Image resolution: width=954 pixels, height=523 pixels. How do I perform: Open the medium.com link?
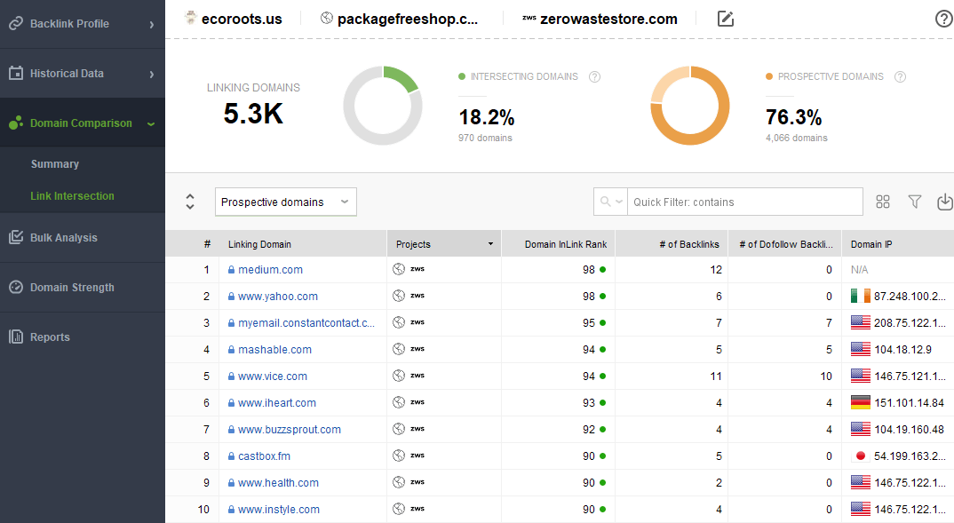[270, 269]
